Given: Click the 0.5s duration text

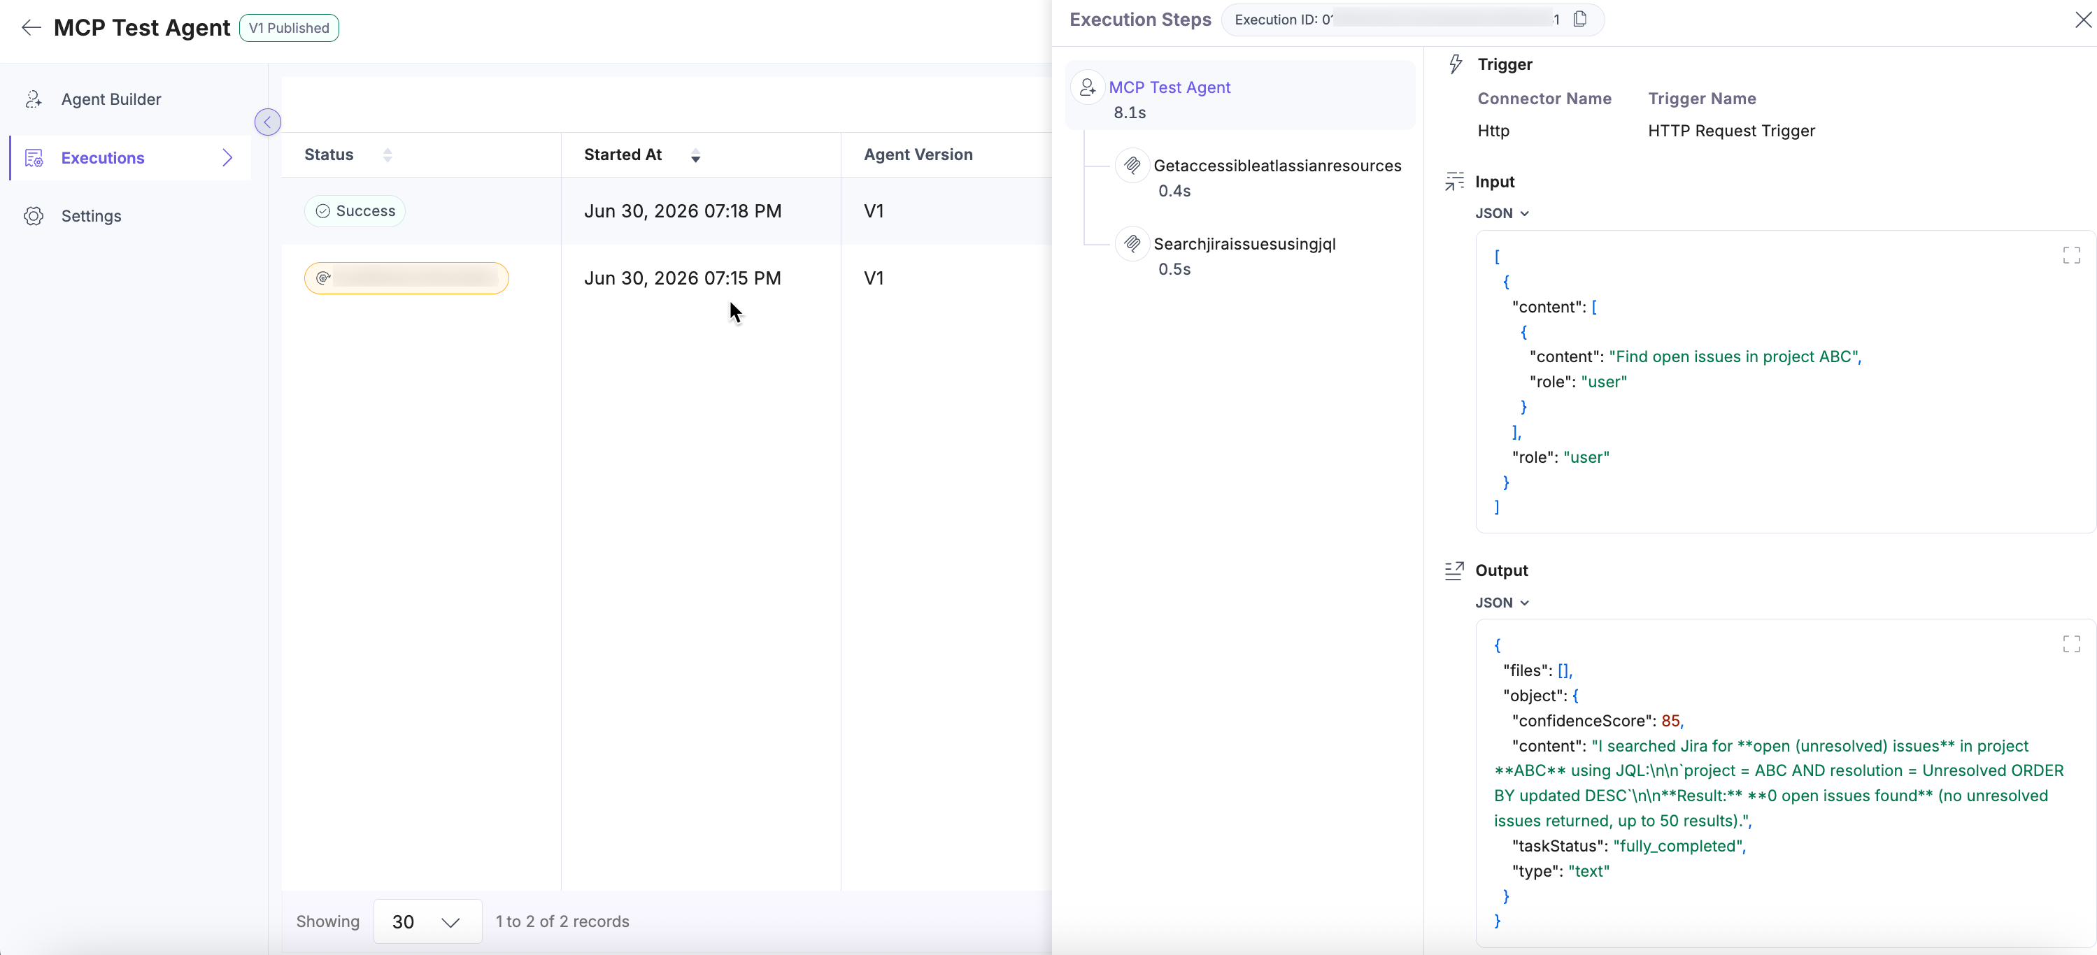Looking at the screenshot, I should [x=1174, y=269].
